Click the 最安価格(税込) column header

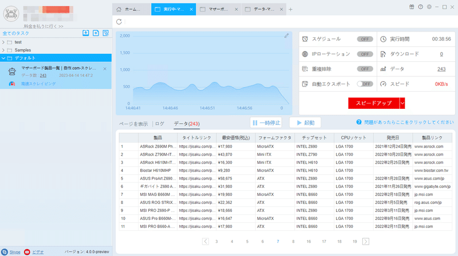click(236, 137)
